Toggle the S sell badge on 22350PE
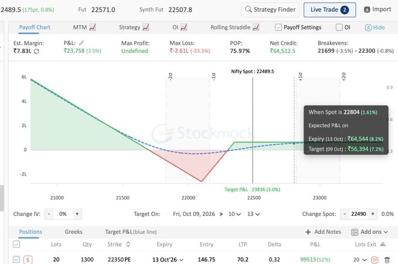This screenshot has height=264, width=398. (x=28, y=260)
